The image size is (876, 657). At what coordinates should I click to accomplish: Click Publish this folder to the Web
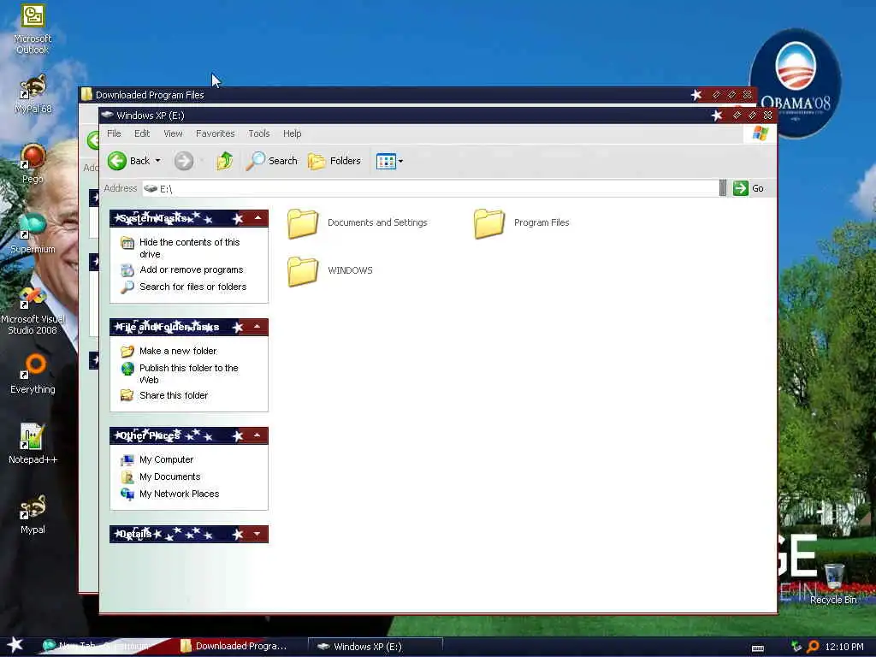click(189, 374)
